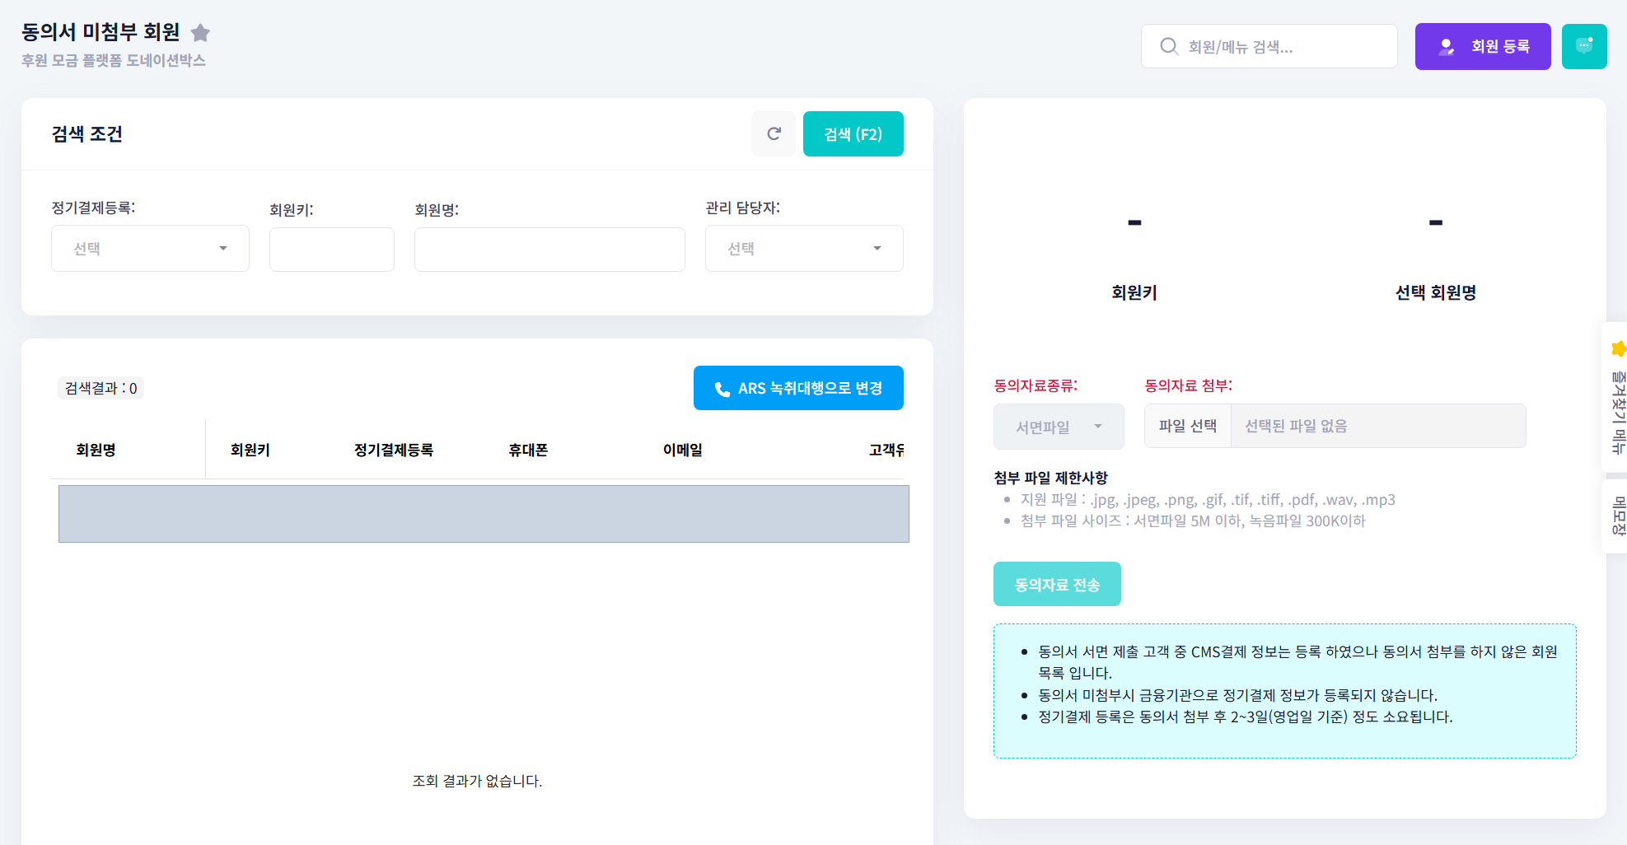Click the 조회 결과가 없습니다. message
The height and width of the screenshot is (845, 1627).
477,781
